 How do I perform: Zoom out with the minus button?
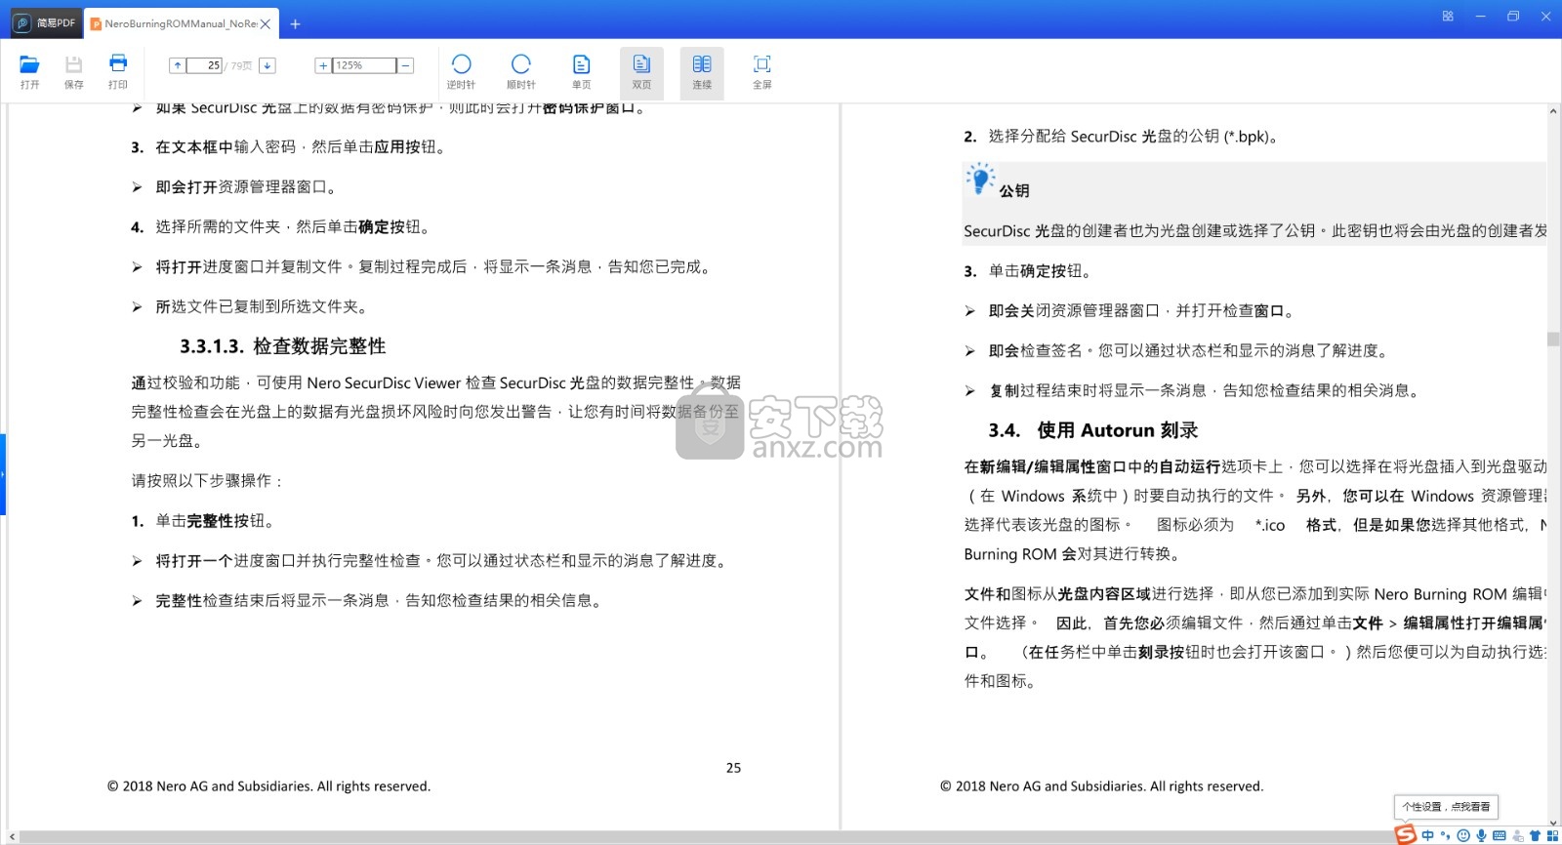[405, 65]
